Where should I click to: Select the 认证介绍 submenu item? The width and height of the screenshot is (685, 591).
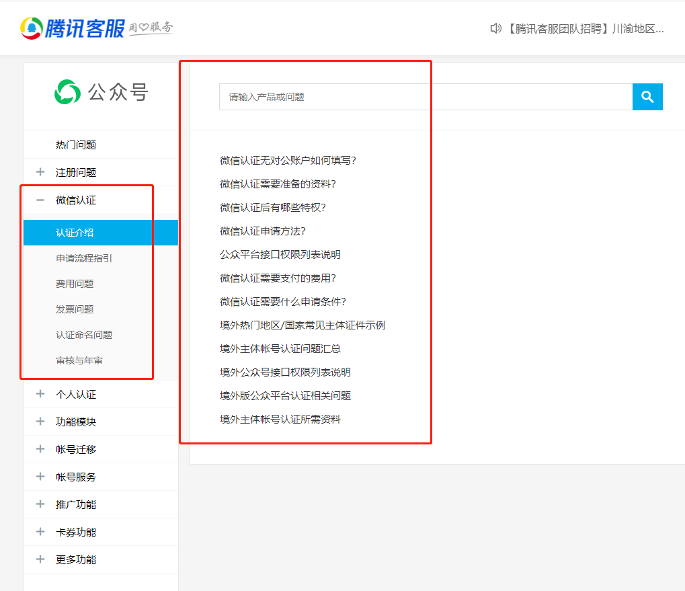[x=100, y=233]
